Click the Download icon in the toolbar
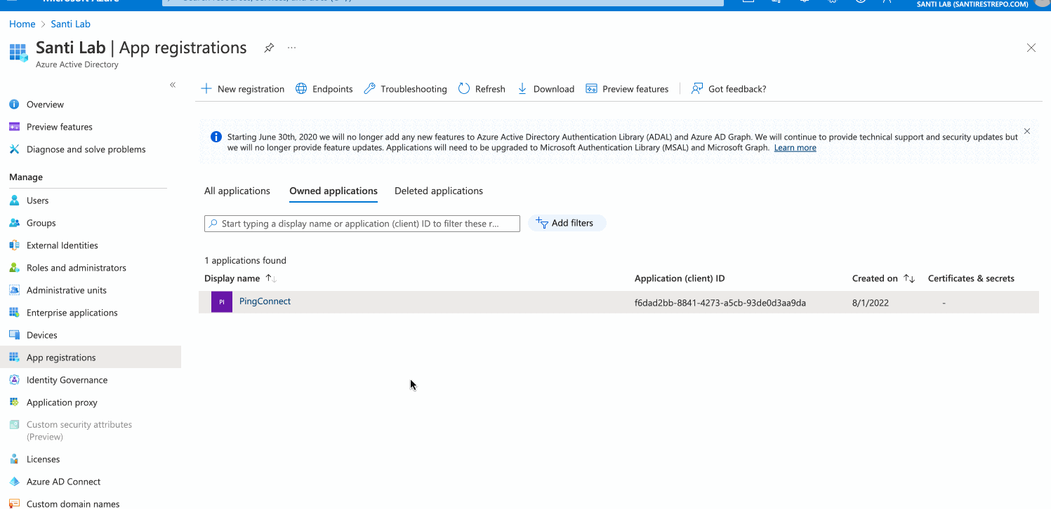 522,88
